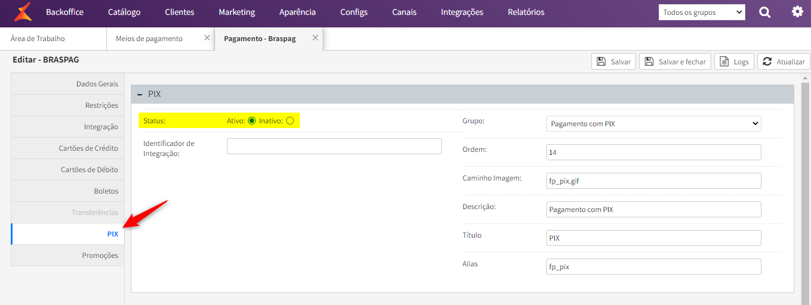Viewport: 811px width, 305px height.
Task: Click the Ordem field showing 14
Action: (x=654, y=152)
